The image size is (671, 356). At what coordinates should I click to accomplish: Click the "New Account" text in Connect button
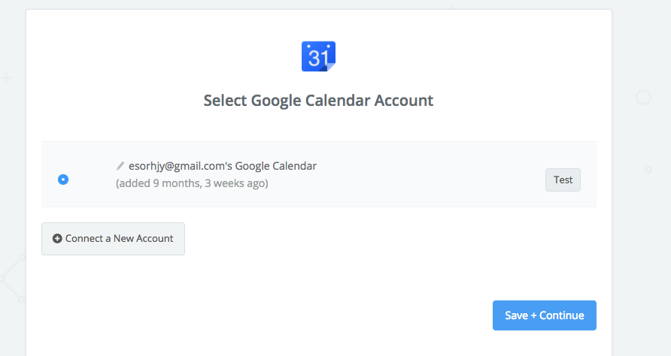(143, 239)
